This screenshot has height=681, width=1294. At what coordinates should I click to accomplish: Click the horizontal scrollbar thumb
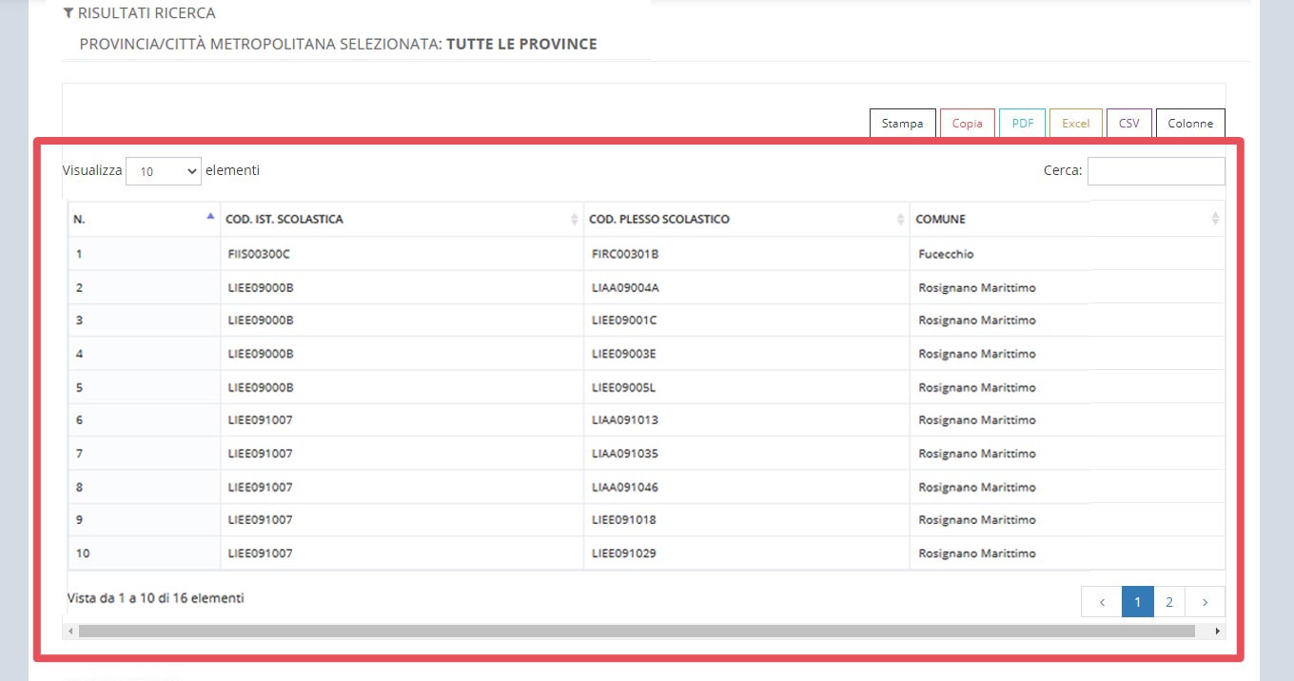tap(637, 631)
